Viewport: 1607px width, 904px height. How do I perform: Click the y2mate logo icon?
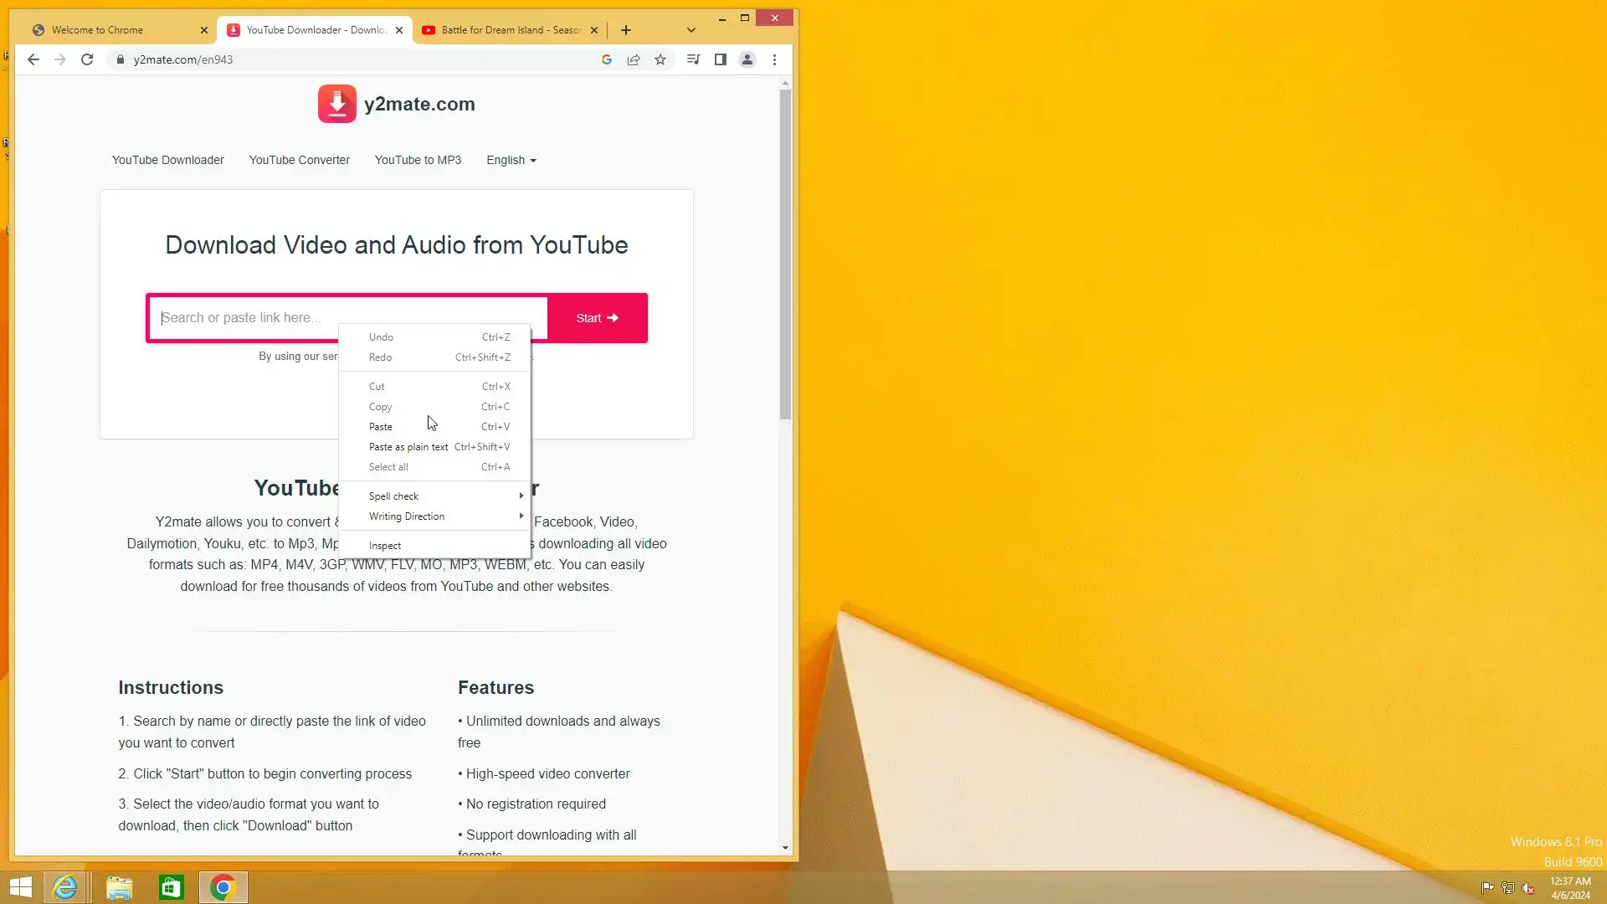click(x=336, y=104)
